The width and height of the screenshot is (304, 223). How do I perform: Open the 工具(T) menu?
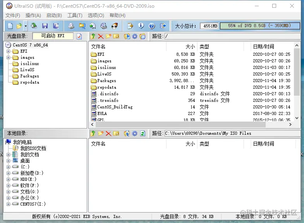(x=75, y=15)
